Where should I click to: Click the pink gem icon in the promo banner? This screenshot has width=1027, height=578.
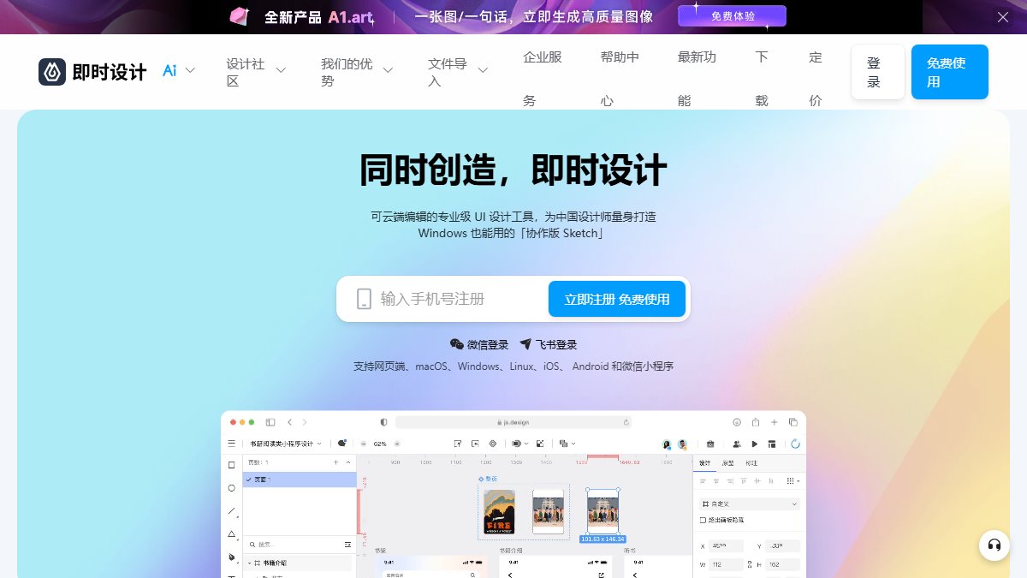coord(240,16)
